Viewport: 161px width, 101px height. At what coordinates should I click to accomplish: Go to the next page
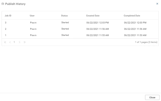click(20, 42)
